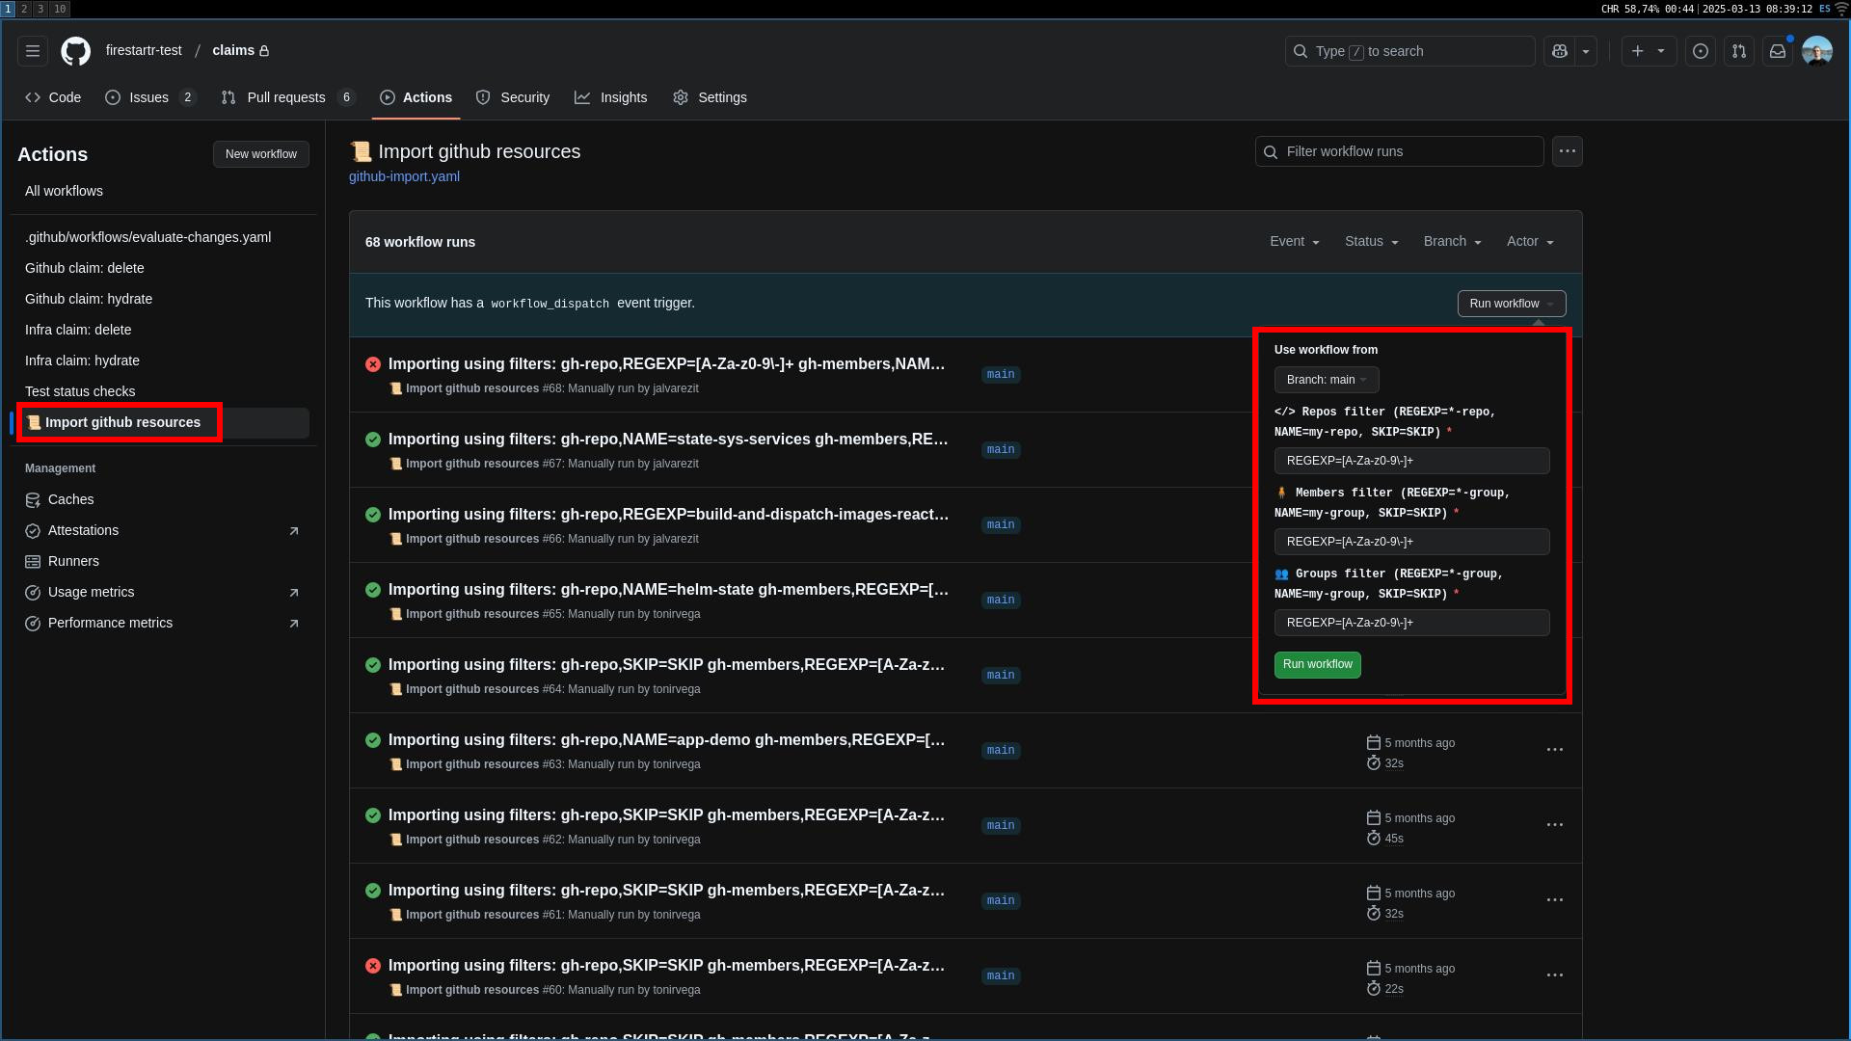Open Copilot chat icon in header
This screenshot has height=1041, width=1851.
click(1559, 51)
